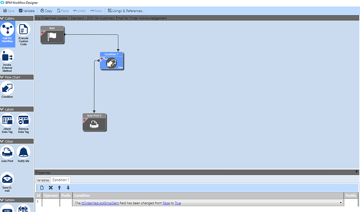Add a new condition row
This screenshot has height=212, width=360.
(x=42, y=187)
